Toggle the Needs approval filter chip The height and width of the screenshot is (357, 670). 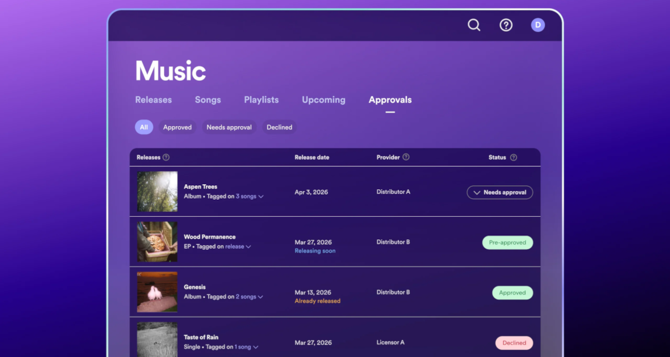pyautogui.click(x=229, y=127)
